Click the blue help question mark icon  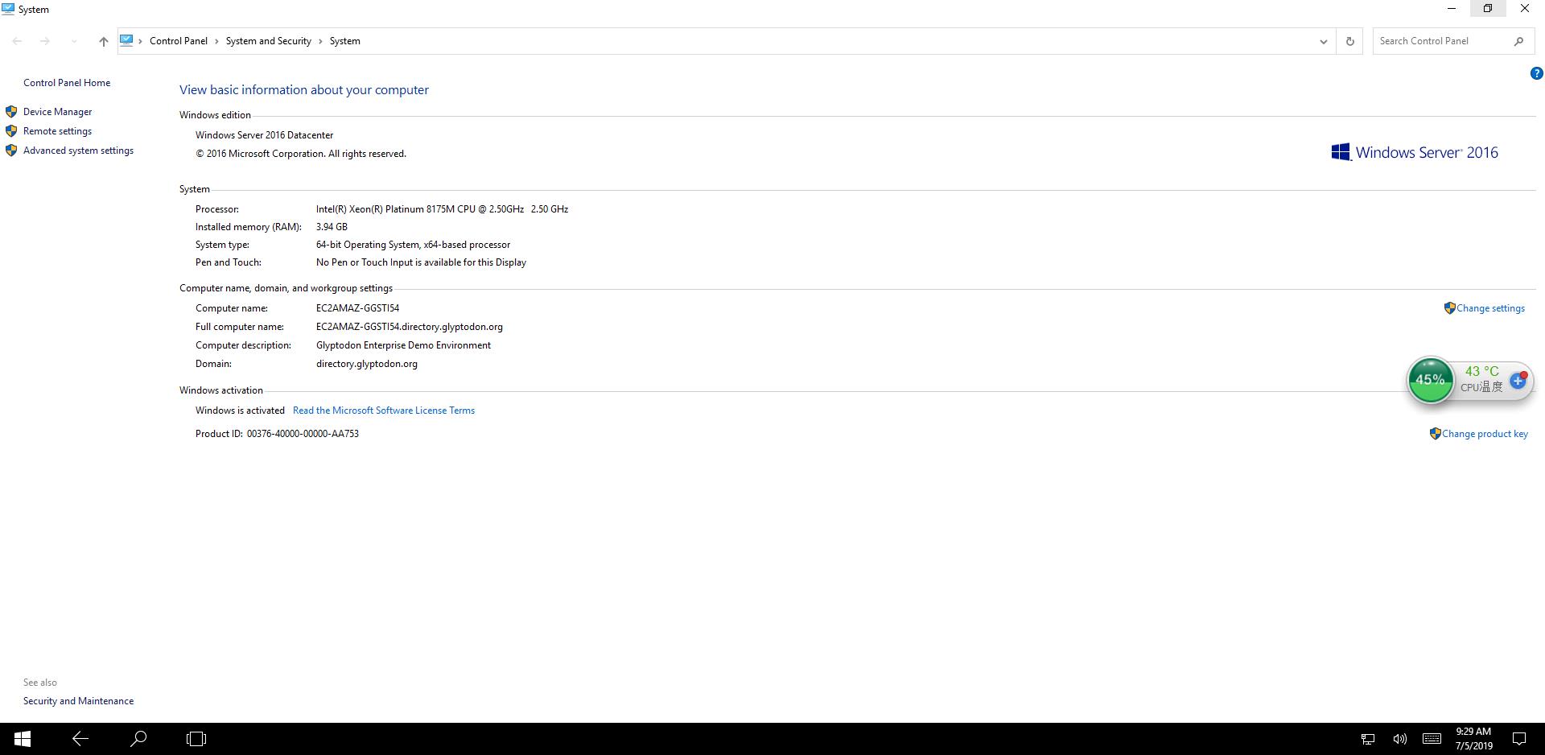point(1536,73)
